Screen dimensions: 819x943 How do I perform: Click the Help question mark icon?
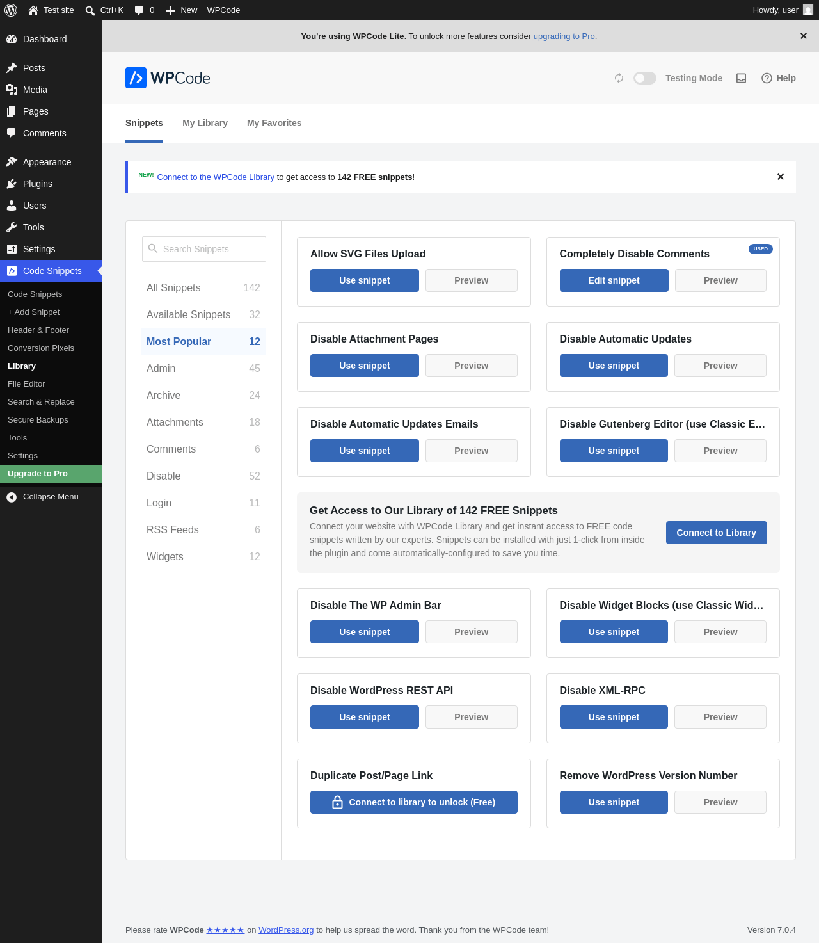pyautogui.click(x=767, y=78)
